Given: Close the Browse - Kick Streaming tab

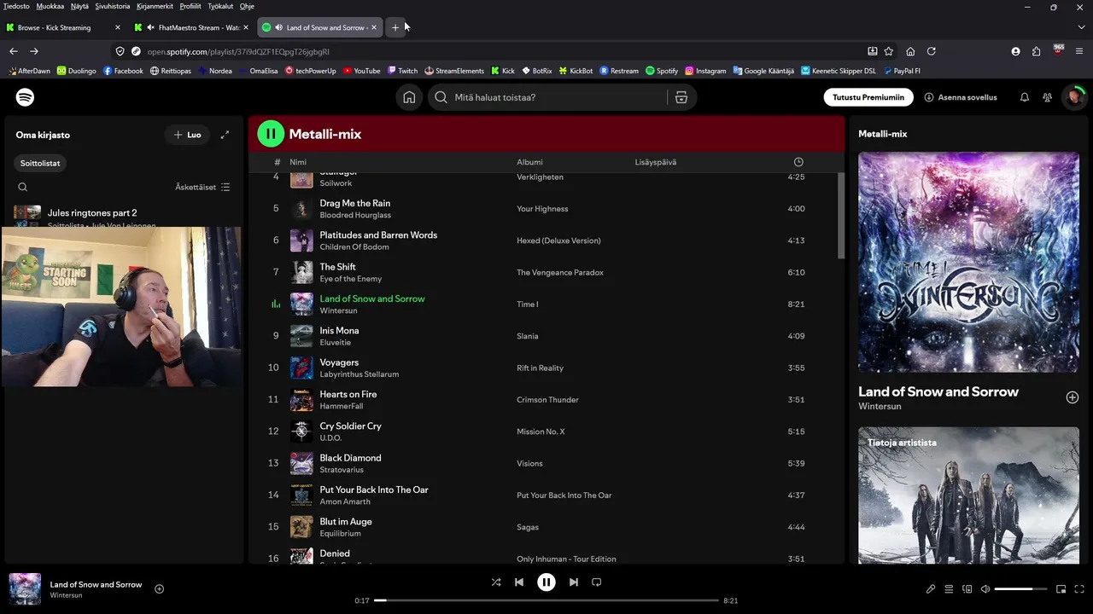Looking at the screenshot, I should pyautogui.click(x=118, y=27).
